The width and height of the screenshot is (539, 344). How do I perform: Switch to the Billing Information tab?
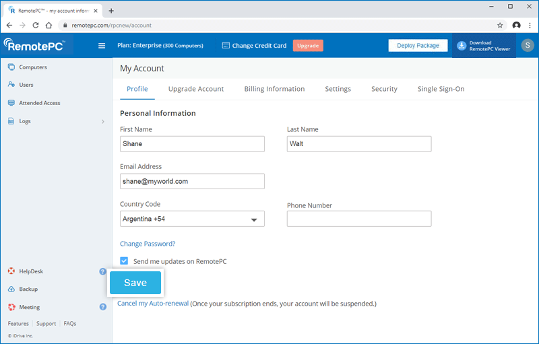coord(274,89)
